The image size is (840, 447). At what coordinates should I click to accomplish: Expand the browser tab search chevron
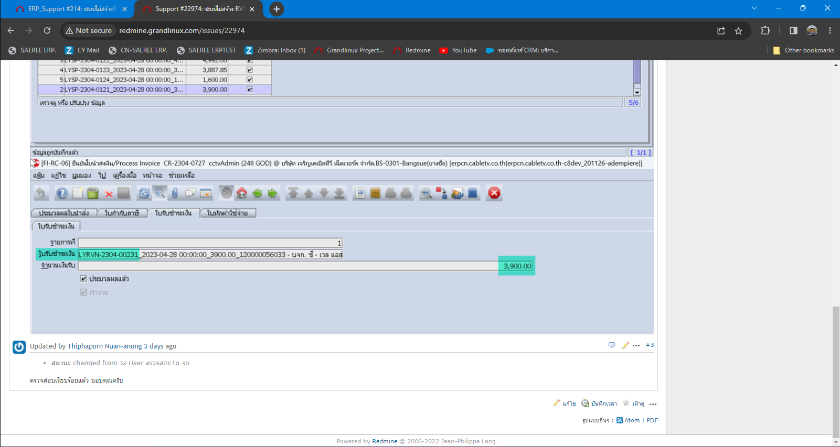(754, 8)
